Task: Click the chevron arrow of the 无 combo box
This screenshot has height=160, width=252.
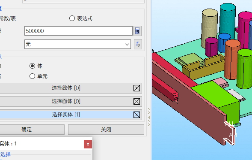Action: point(127,44)
